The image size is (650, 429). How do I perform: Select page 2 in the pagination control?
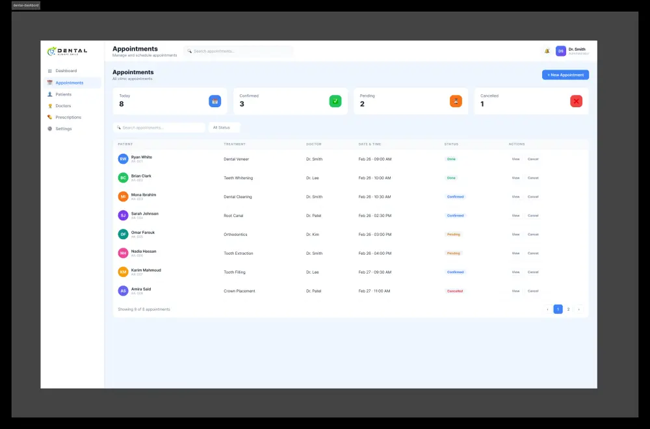tap(568, 309)
